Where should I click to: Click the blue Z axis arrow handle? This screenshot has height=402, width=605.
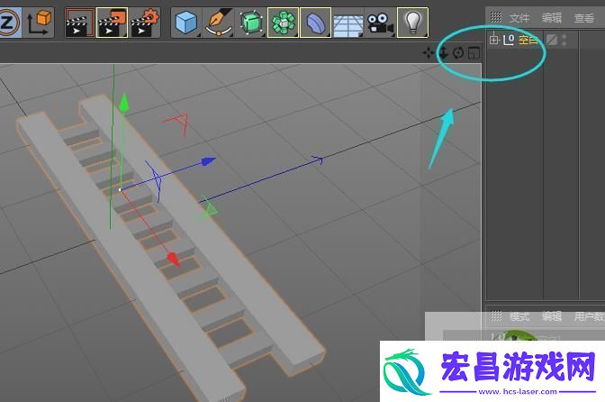tap(208, 160)
